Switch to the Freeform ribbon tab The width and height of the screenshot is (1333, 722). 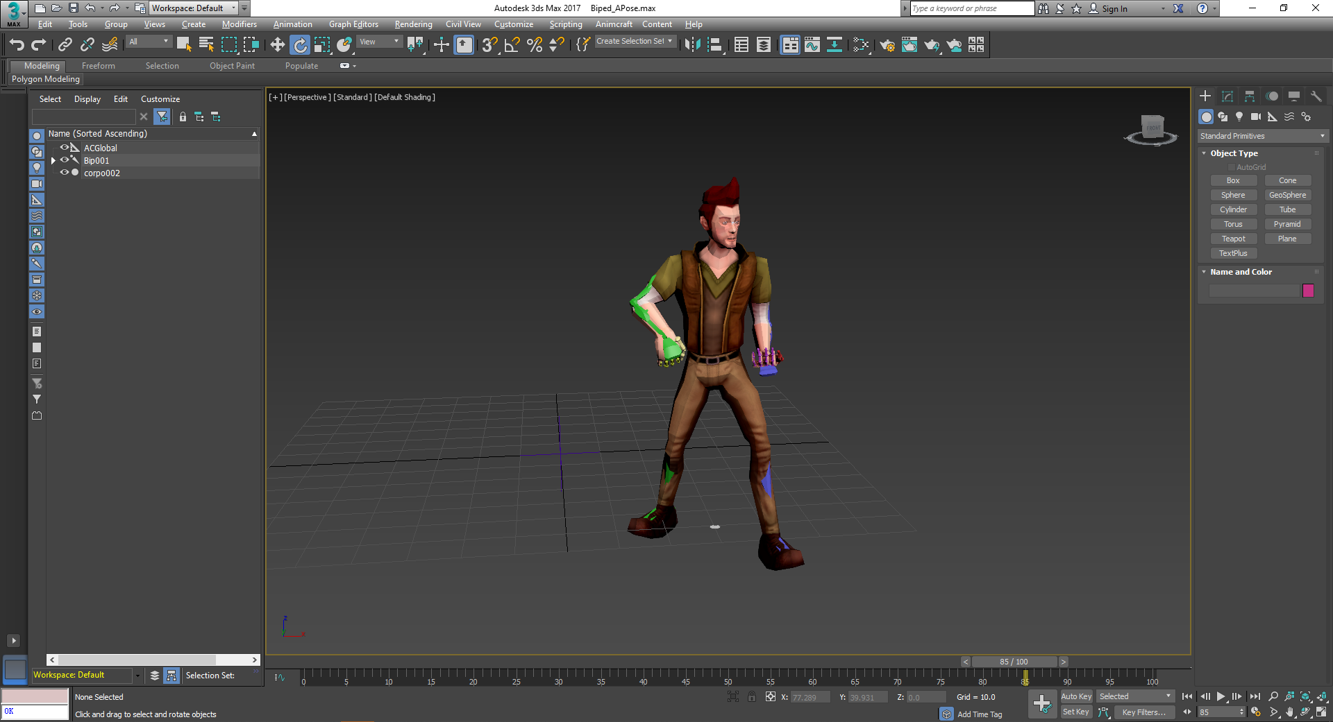coord(99,66)
